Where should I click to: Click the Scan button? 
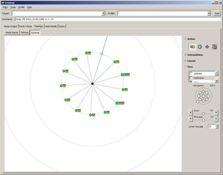pyautogui.click(x=217, y=13)
